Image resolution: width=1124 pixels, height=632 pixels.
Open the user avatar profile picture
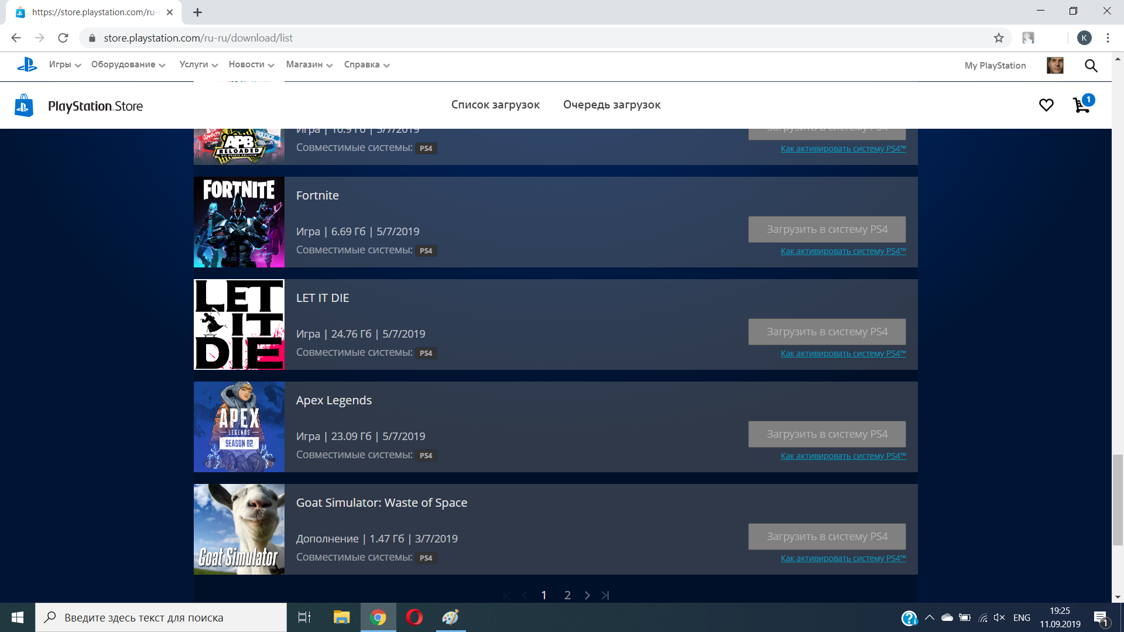click(x=1055, y=66)
